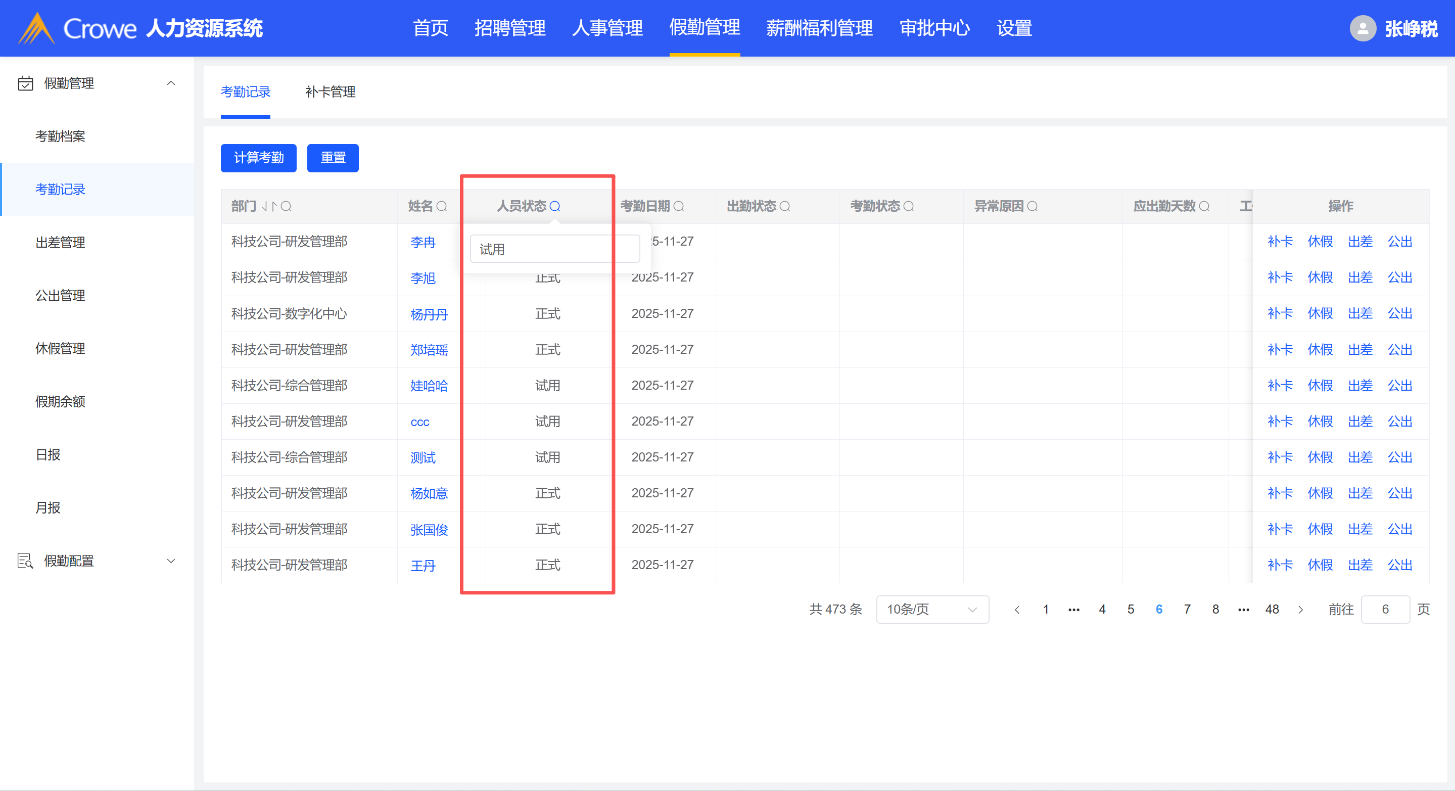Screen dimensions: 1455x791
Task: Open the 10条/页 page size dropdown
Action: pos(932,609)
